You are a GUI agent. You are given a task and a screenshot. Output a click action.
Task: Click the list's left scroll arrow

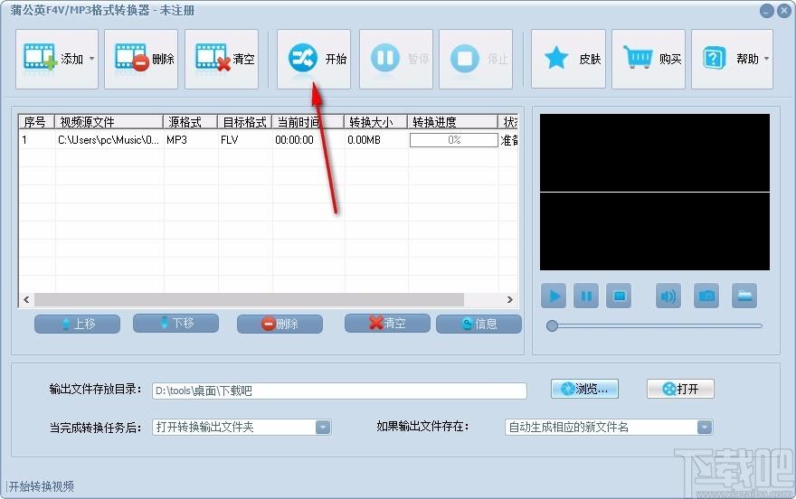[x=26, y=300]
